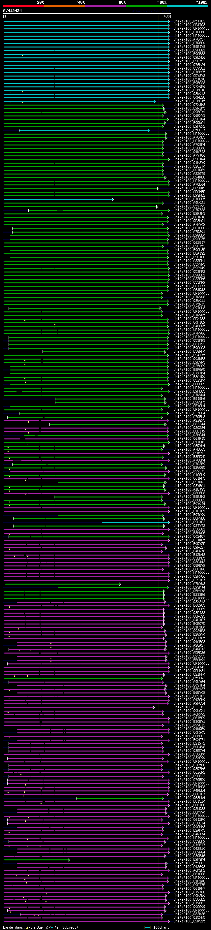Open hit UniRef100_C0PD28
Viewport: 211px width, 930px height.
coord(189,97)
